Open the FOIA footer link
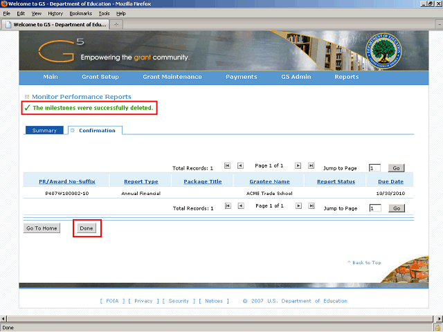The width and height of the screenshot is (443, 332). click(112, 301)
